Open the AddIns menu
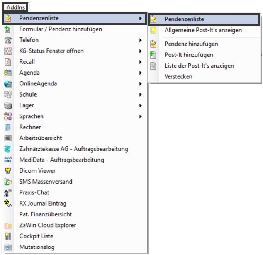This screenshot has height=255, width=263. pyautogui.click(x=15, y=7)
